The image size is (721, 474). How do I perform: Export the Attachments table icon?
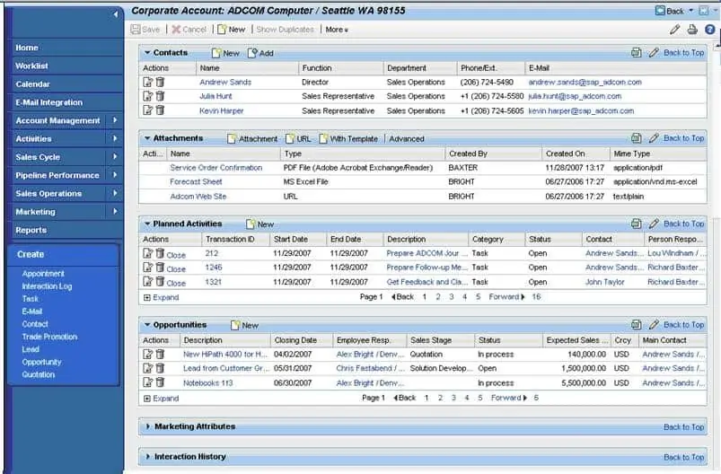pos(637,138)
